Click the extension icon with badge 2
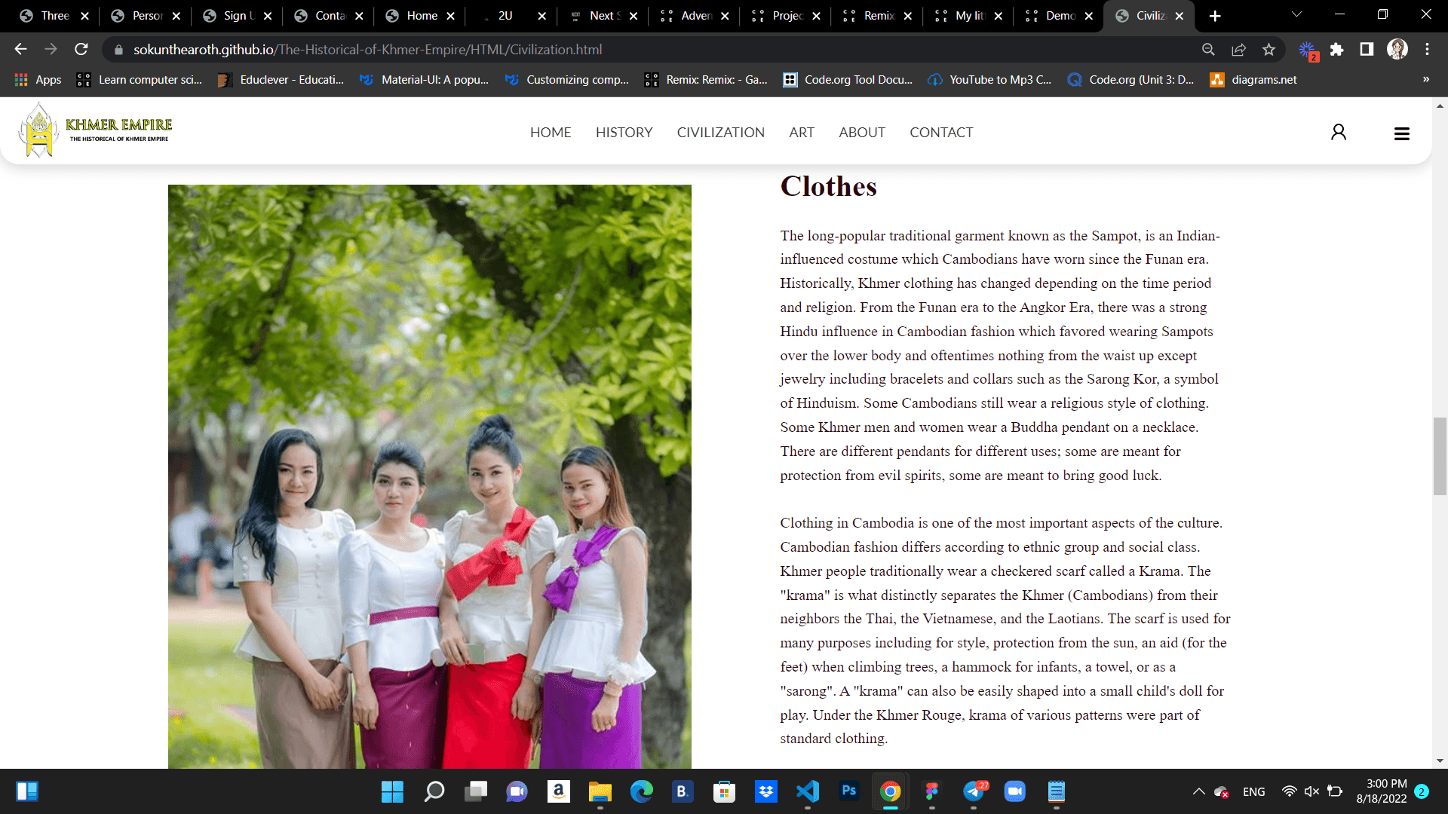Image resolution: width=1448 pixels, height=814 pixels. pos(1308,50)
